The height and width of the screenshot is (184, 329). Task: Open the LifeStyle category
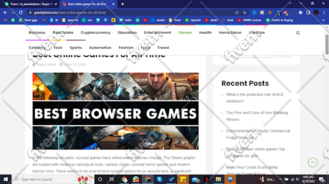point(257,33)
